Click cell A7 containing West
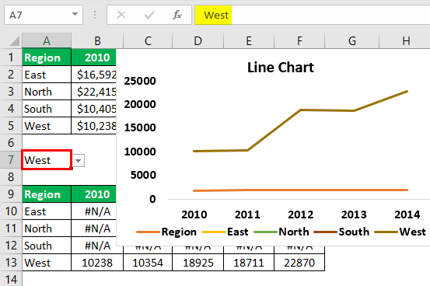The image size is (430, 286). pyautogui.click(x=47, y=160)
